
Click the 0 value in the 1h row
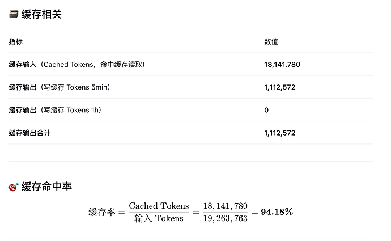(x=266, y=110)
